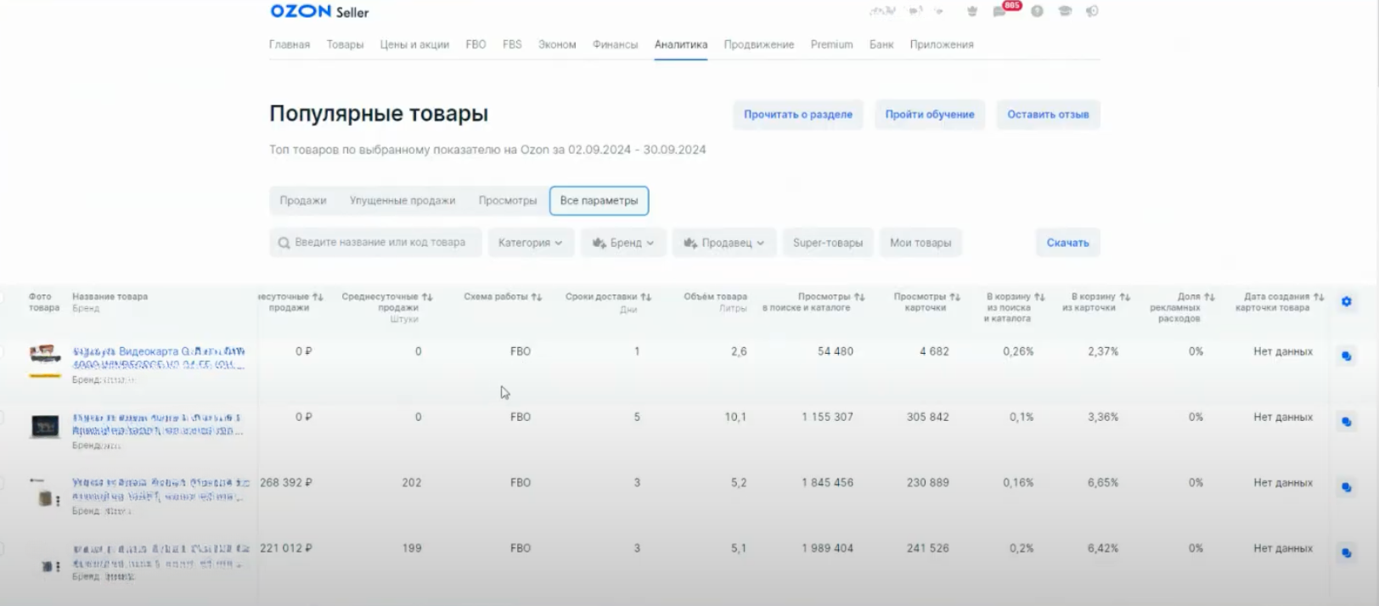Sort by Дата создания карточки товара arrows
This screenshot has height=606, width=1379.
pos(1318,297)
